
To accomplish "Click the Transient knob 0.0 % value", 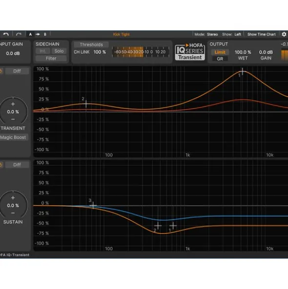I will [x=13, y=111].
